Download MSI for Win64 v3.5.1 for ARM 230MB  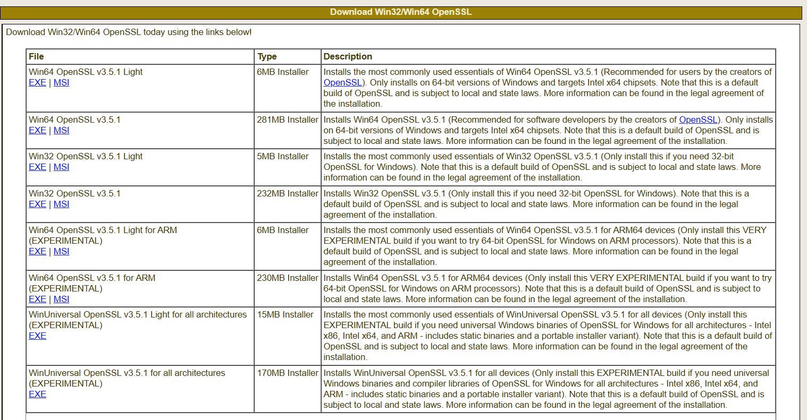tap(61, 299)
